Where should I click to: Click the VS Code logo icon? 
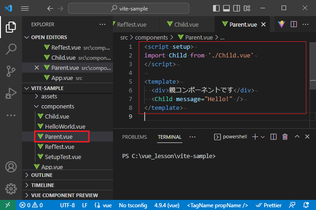[8, 8]
